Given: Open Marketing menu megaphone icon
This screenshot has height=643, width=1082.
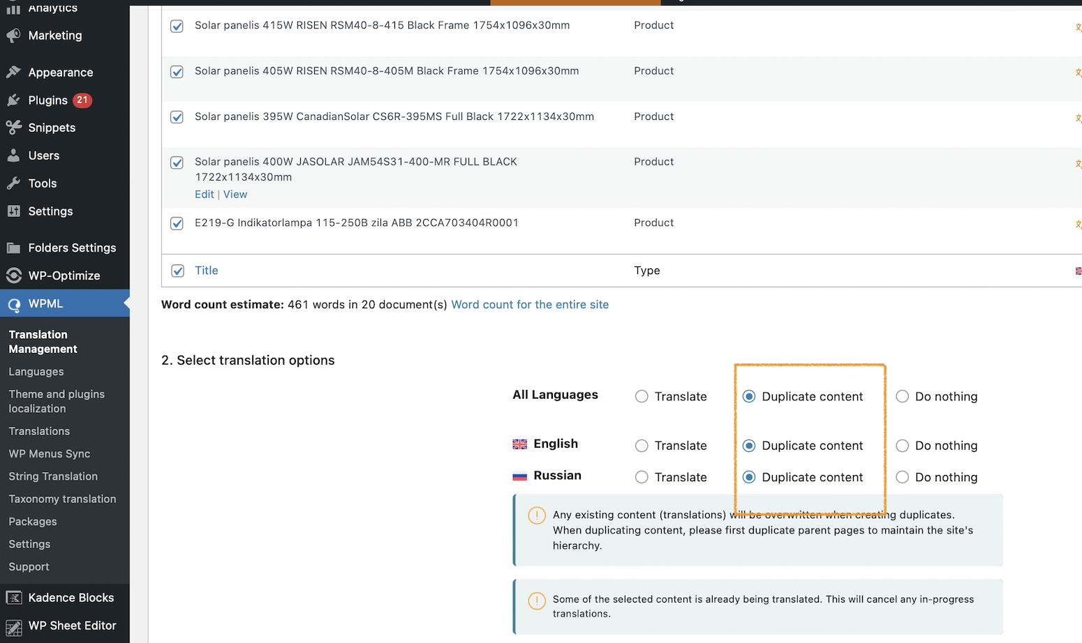Looking at the screenshot, I should 13,36.
